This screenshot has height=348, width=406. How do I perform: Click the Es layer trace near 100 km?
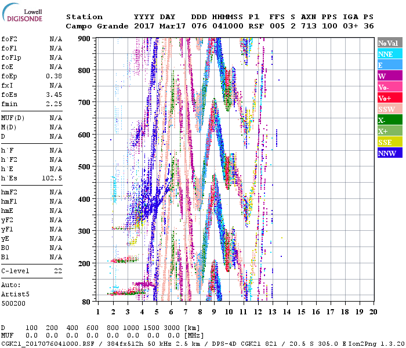127,293
